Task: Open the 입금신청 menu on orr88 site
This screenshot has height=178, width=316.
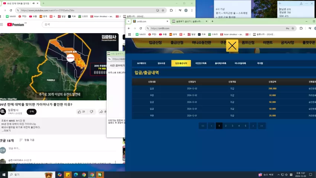Action: (x=155, y=42)
